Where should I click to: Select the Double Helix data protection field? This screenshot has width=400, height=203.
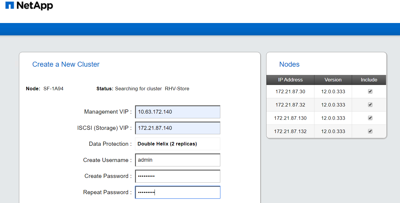click(178, 144)
